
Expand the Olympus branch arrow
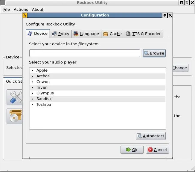(32, 93)
